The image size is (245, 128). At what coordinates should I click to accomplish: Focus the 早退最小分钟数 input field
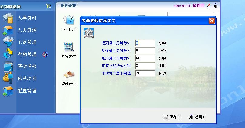[x=145, y=51]
